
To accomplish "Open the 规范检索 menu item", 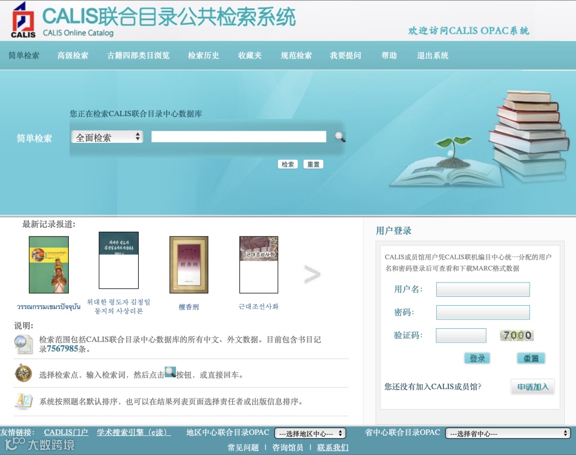I will [296, 55].
